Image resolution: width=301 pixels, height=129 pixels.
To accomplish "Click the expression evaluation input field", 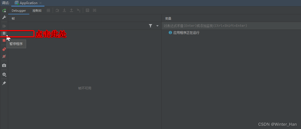I will (231, 26).
